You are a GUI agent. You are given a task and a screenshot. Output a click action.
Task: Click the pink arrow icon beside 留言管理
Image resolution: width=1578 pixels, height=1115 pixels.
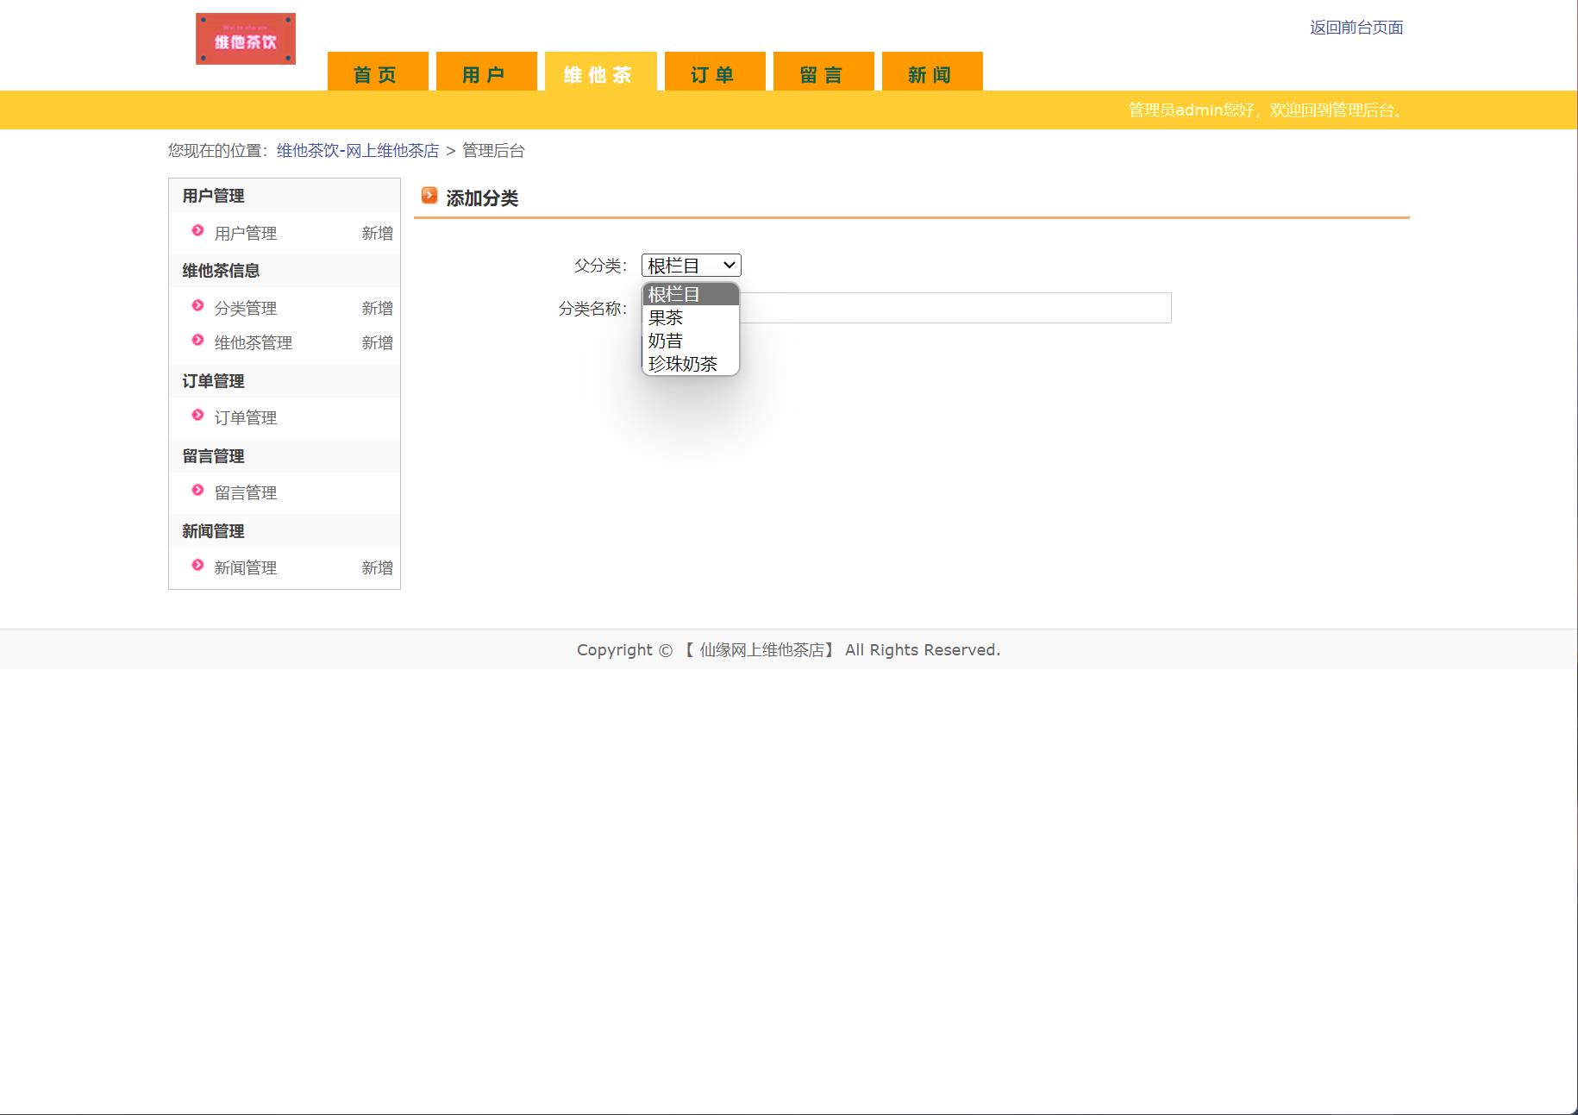[x=197, y=492]
